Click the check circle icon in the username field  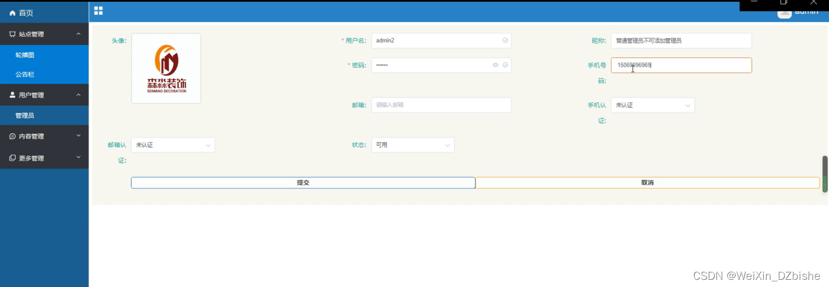pyautogui.click(x=506, y=41)
